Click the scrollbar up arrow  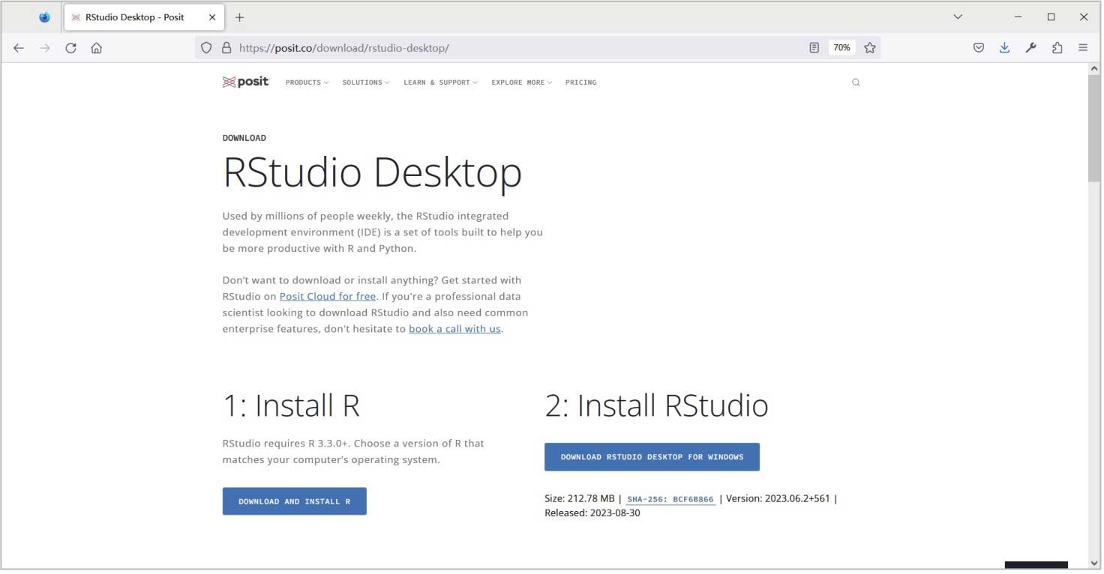coord(1095,69)
